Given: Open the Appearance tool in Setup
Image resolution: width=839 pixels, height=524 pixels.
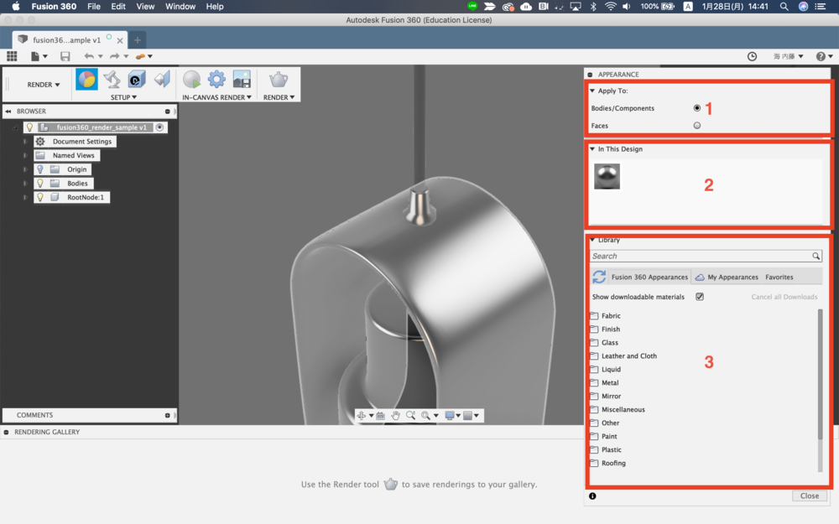Looking at the screenshot, I should (86, 80).
